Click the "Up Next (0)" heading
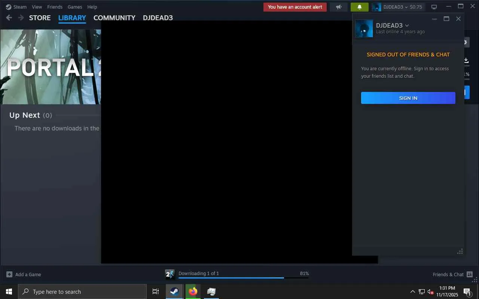 (31, 115)
